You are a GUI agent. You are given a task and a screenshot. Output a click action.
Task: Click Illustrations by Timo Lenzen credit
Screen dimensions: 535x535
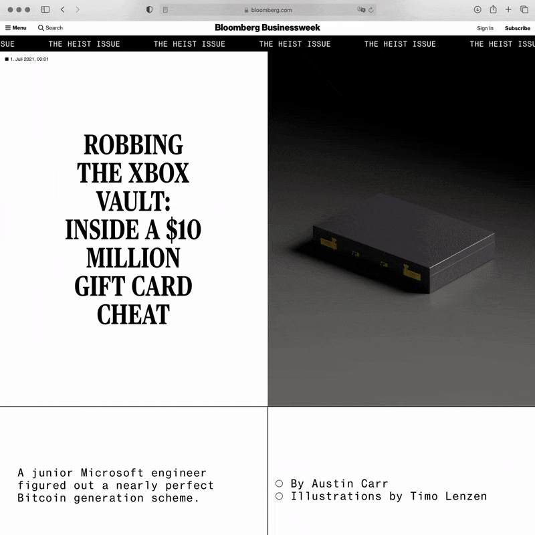389,496
